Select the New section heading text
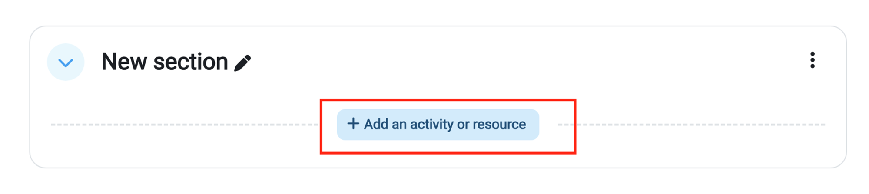This screenshot has width=869, height=194. coord(164,62)
